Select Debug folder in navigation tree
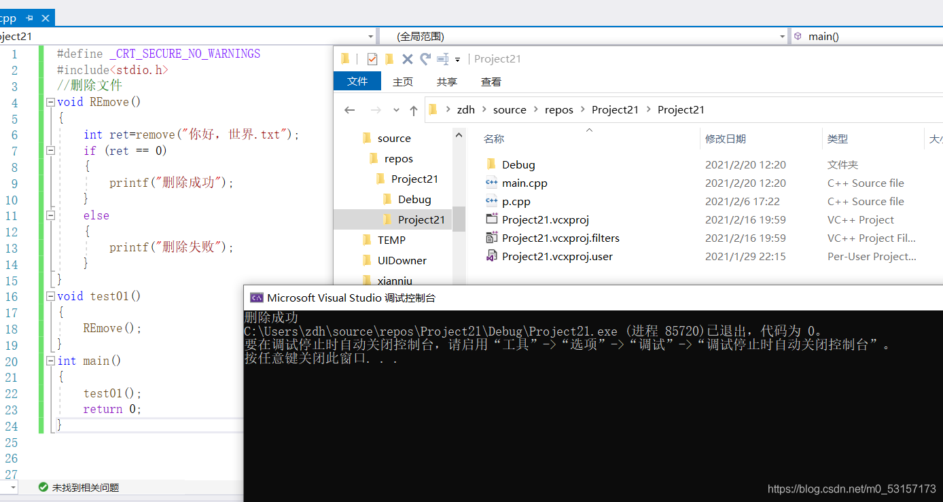This screenshot has width=943, height=502. pos(414,199)
